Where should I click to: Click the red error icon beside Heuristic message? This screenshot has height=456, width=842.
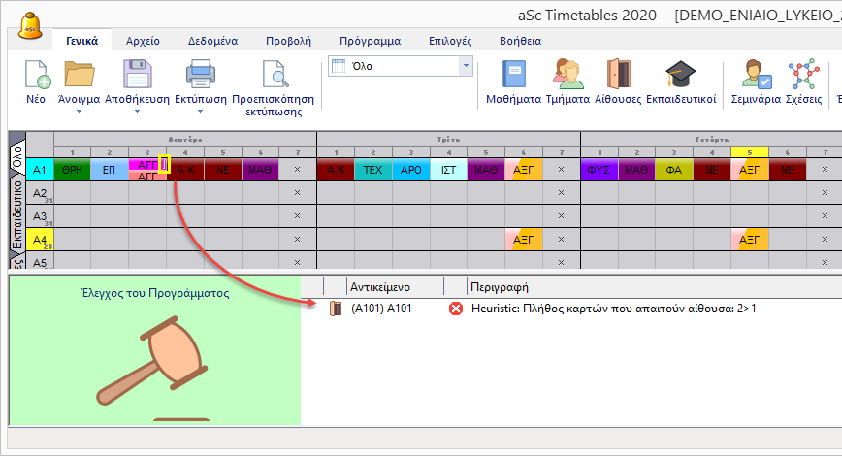point(455,309)
